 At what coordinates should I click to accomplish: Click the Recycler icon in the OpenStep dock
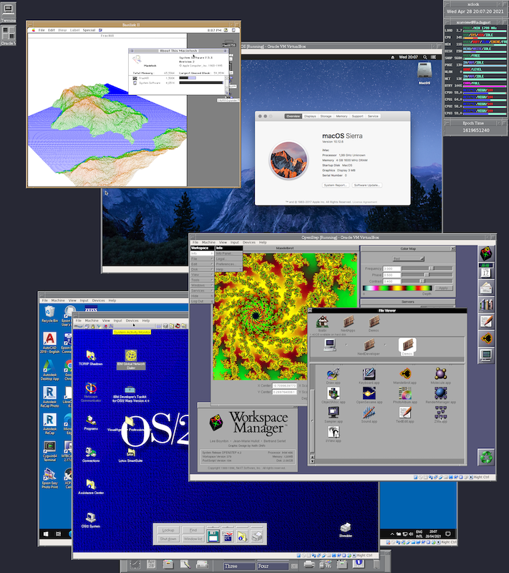pyautogui.click(x=487, y=457)
